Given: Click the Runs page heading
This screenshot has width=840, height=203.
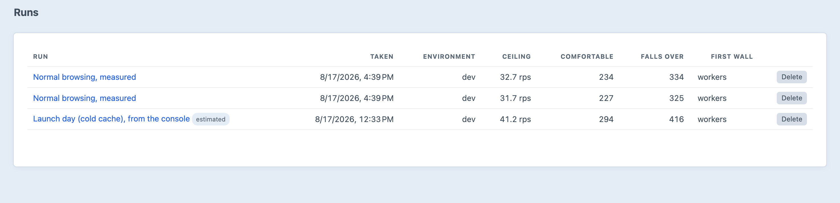Looking at the screenshot, I should 26,12.
